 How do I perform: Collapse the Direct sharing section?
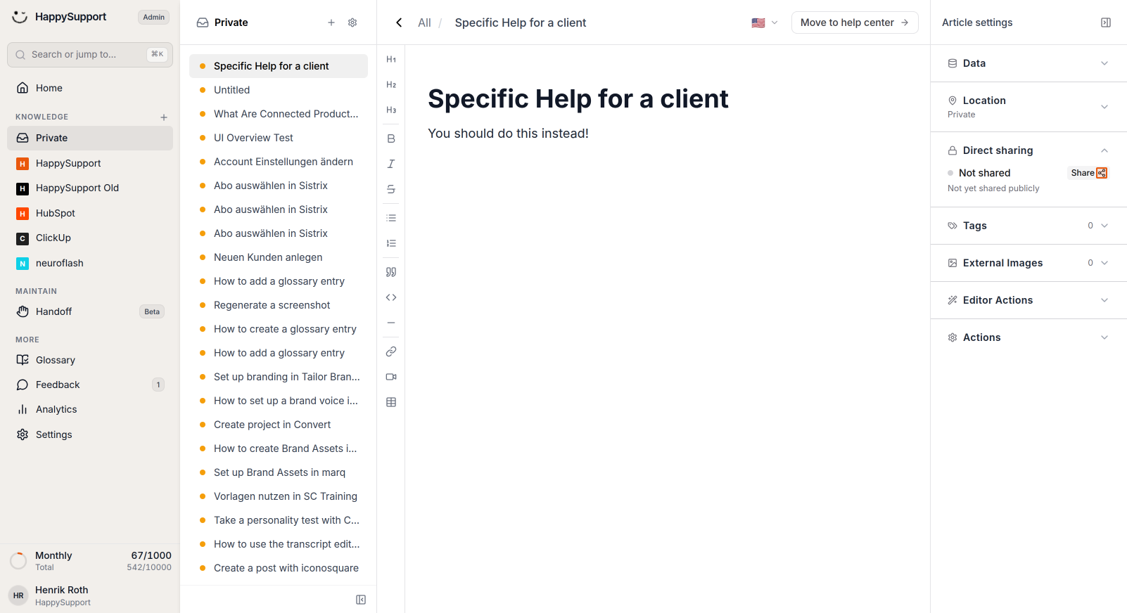pos(1104,150)
